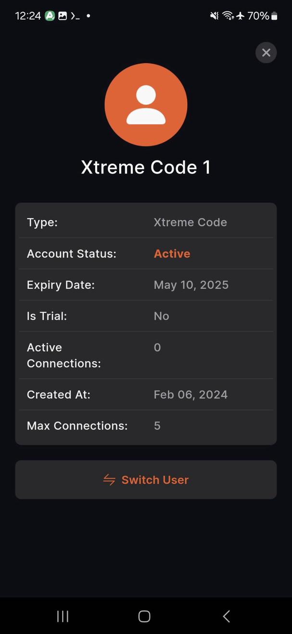Tap the screenshot notification icon in status bar
The image size is (292, 634).
[x=63, y=15]
